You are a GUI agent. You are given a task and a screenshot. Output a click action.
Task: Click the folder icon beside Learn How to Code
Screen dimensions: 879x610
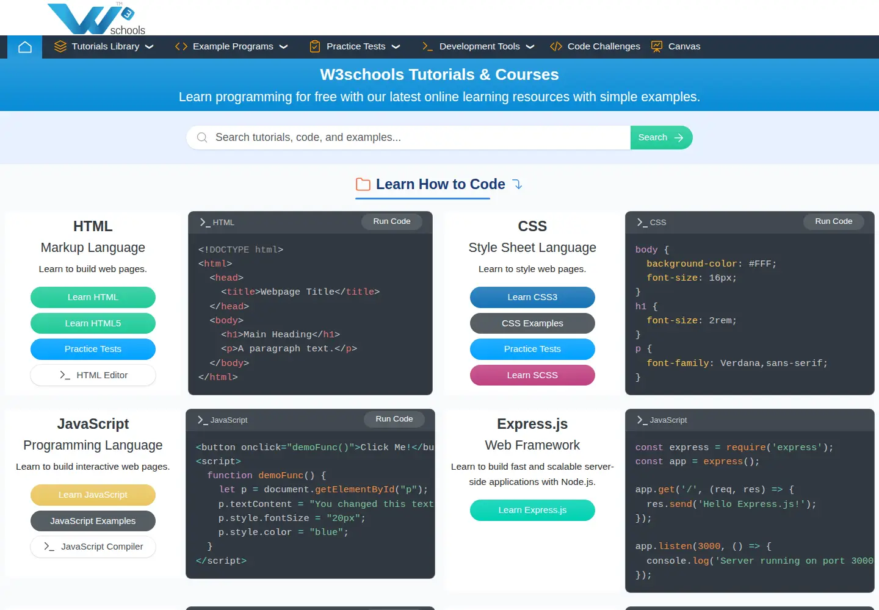[x=363, y=184]
